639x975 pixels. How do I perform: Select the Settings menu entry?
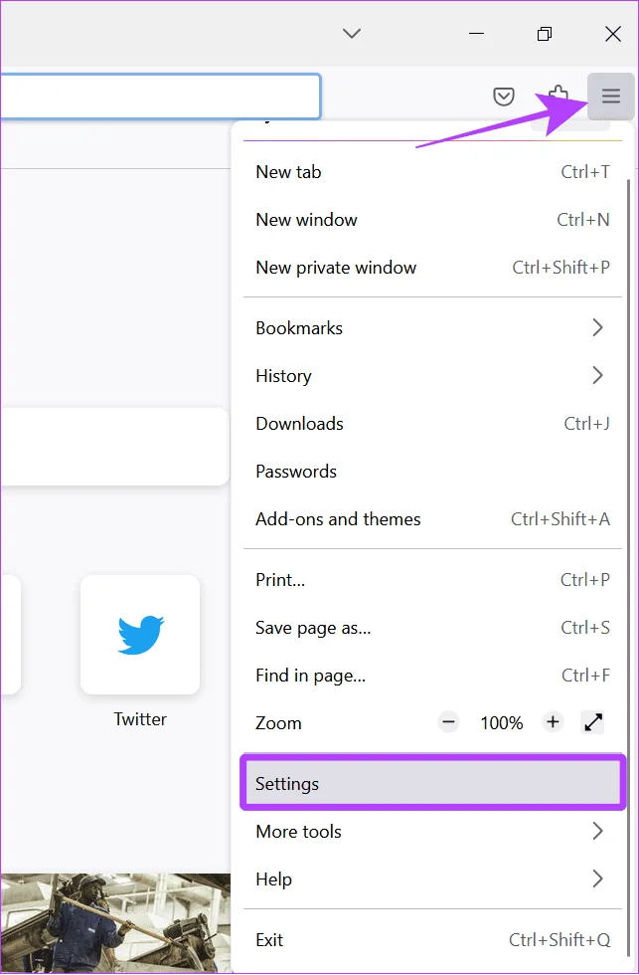[x=433, y=783]
